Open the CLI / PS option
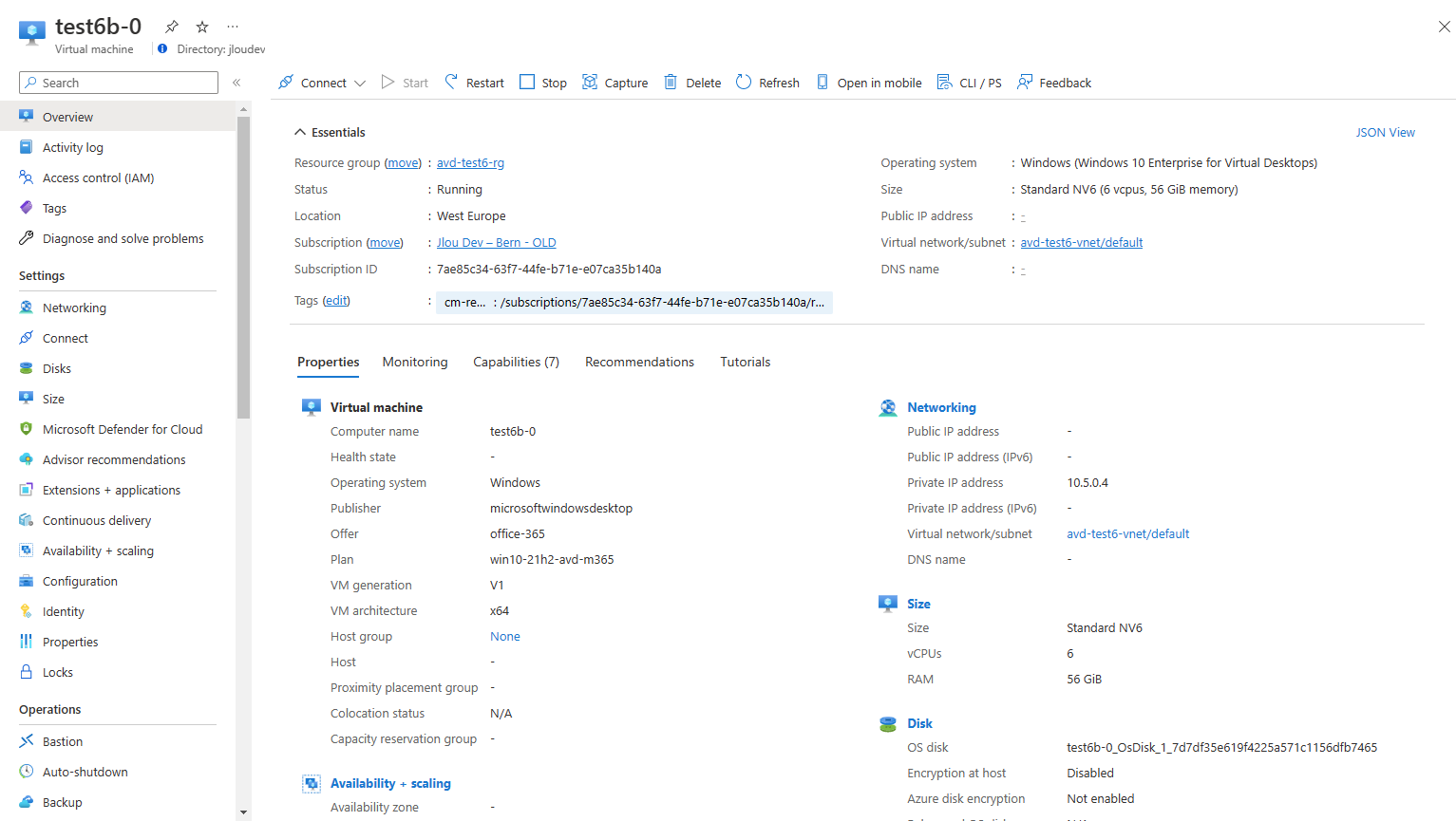The image size is (1456, 821). pos(969,83)
